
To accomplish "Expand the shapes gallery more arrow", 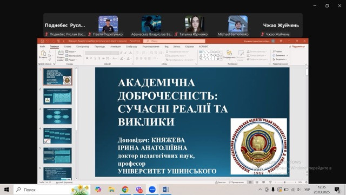I will click(221, 59).
